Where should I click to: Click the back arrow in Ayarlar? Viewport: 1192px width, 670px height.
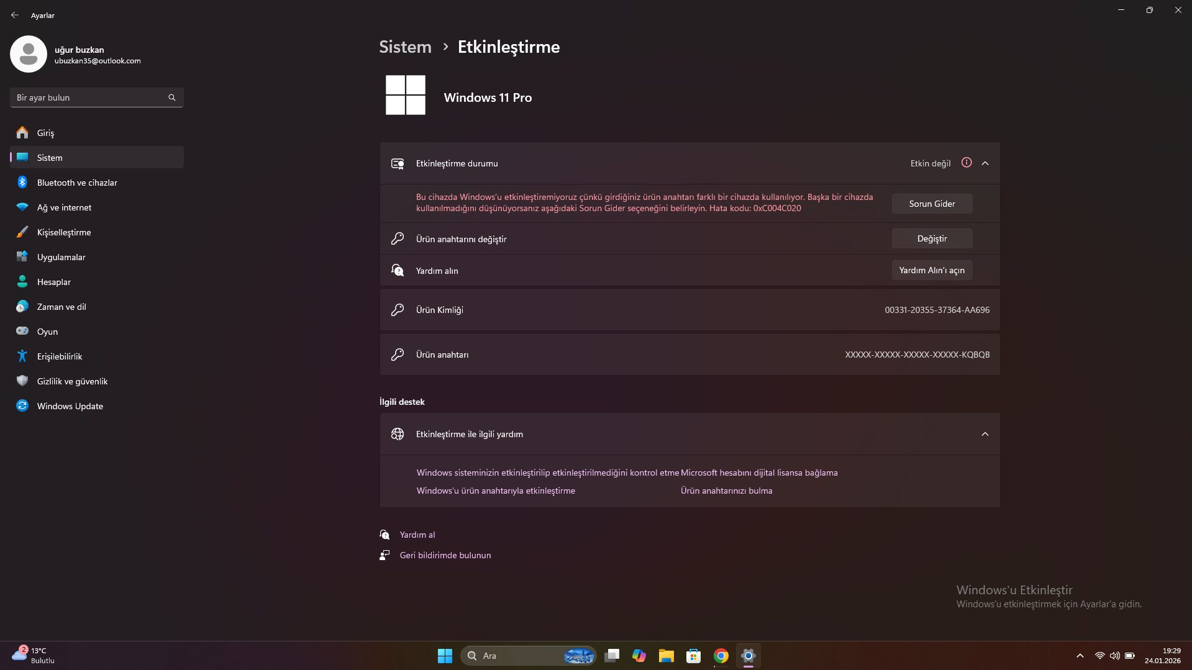click(x=15, y=15)
